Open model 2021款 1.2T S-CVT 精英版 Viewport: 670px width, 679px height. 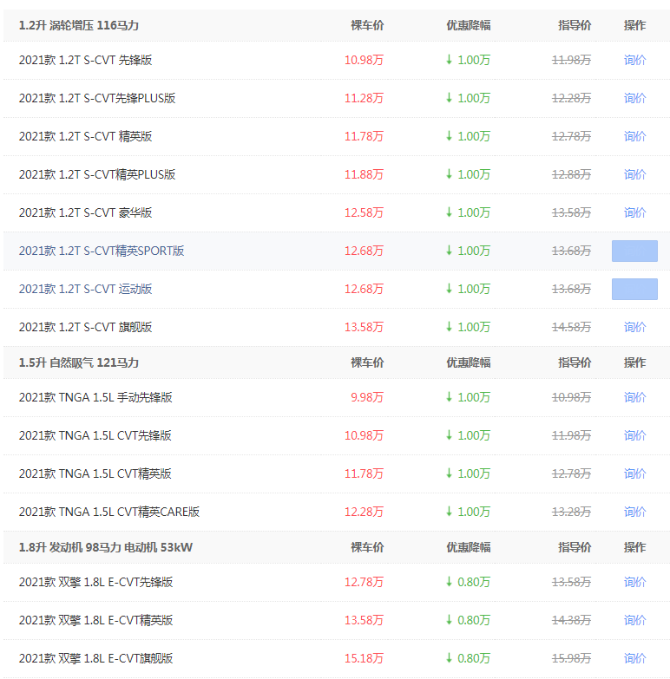click(86, 136)
